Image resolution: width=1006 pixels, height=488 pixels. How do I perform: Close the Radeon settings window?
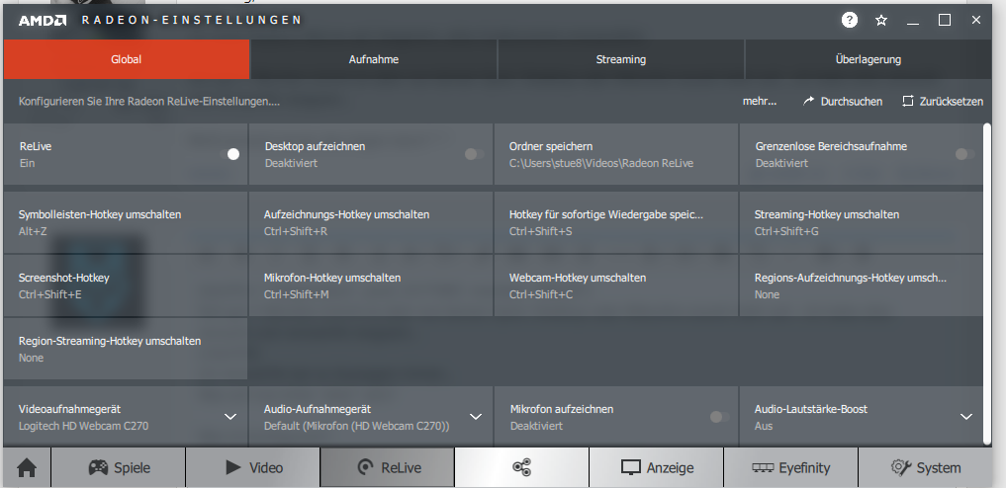[976, 21]
